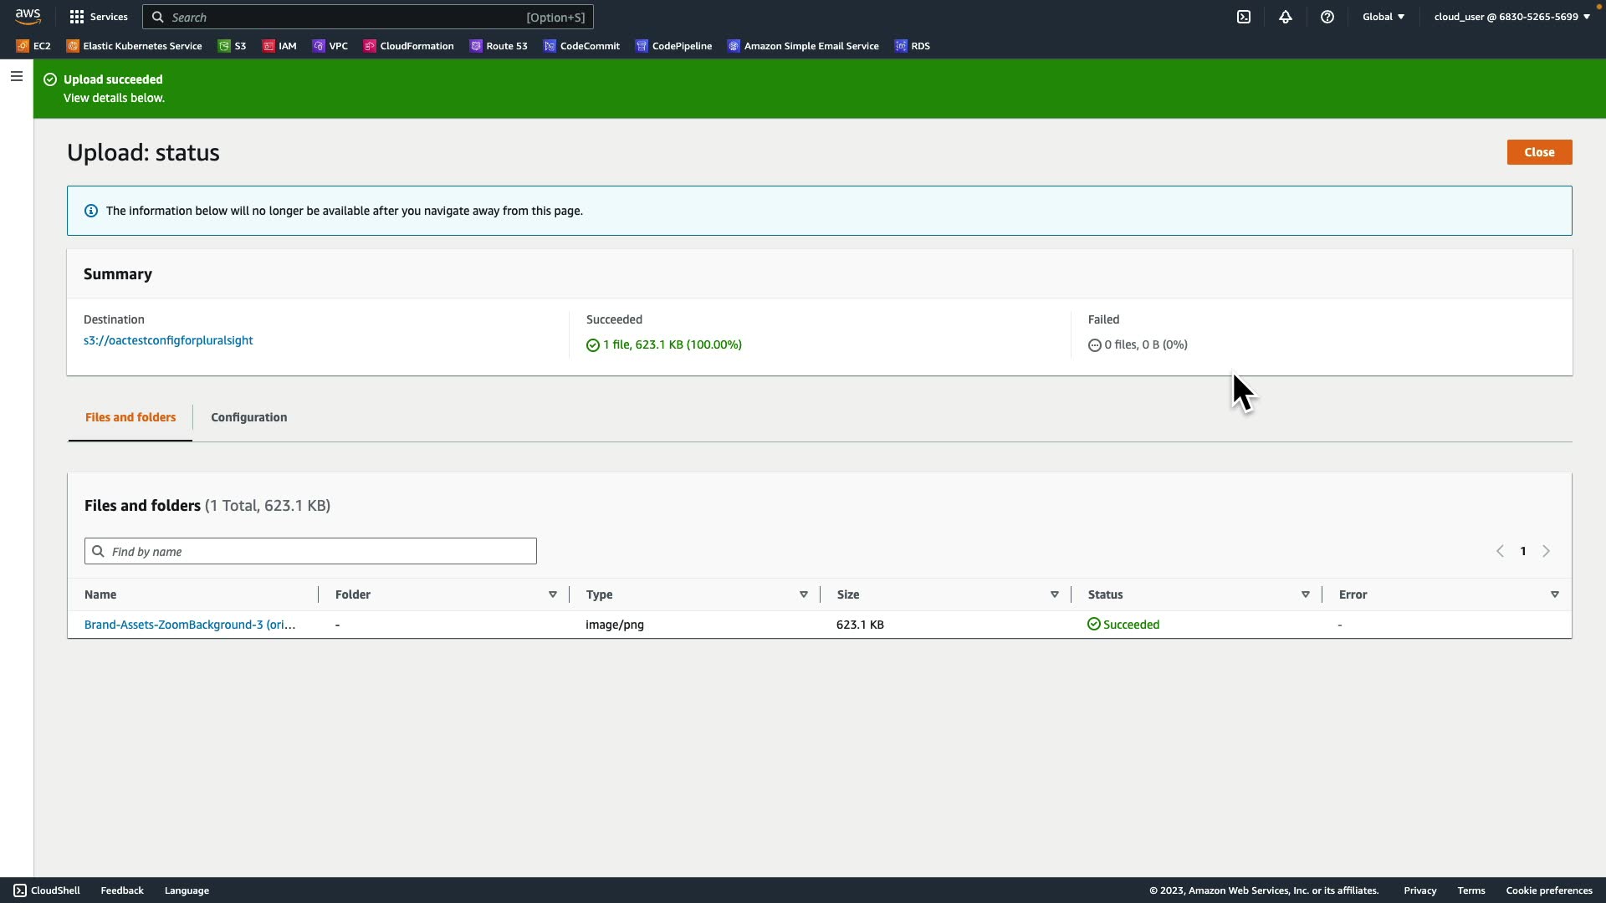Open the EC2 shortcut in favorites bar
This screenshot has height=903, width=1606.
click(33, 46)
